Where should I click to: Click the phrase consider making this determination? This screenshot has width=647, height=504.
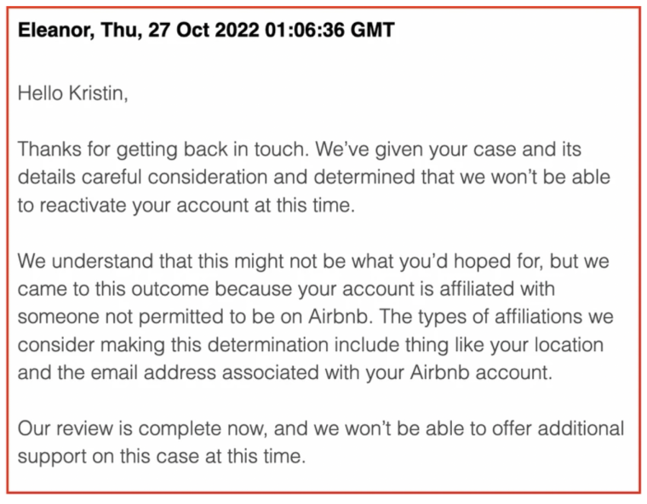(173, 345)
